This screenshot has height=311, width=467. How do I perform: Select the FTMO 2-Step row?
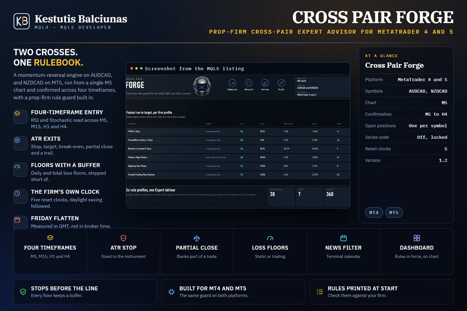(238, 131)
